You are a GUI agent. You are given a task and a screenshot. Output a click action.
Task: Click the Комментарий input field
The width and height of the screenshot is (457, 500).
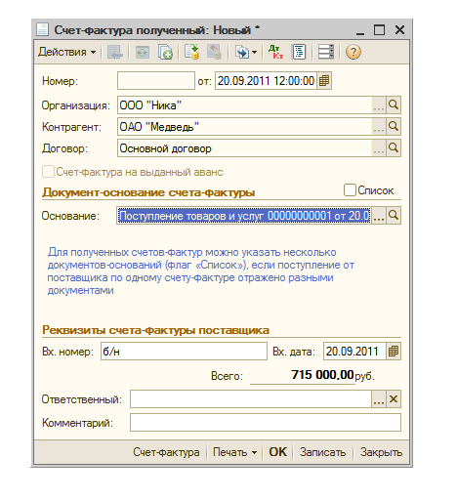click(x=266, y=423)
